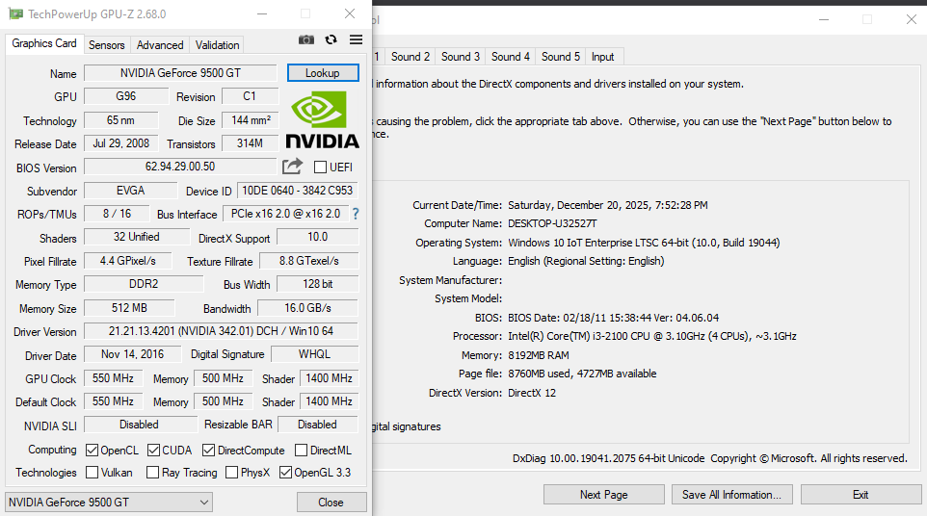Click the NVIDIA logo in GPU-Z
The height and width of the screenshot is (516, 927).
322,119
